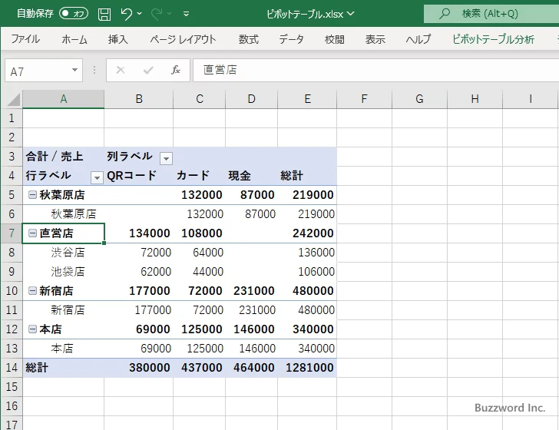Open the ピボットテーブル分析 tab
Viewport: 559px width, 430px height.
click(494, 39)
